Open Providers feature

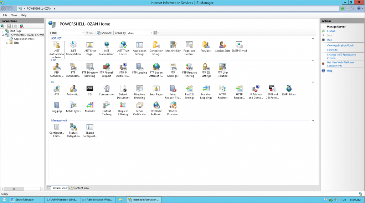206,47
